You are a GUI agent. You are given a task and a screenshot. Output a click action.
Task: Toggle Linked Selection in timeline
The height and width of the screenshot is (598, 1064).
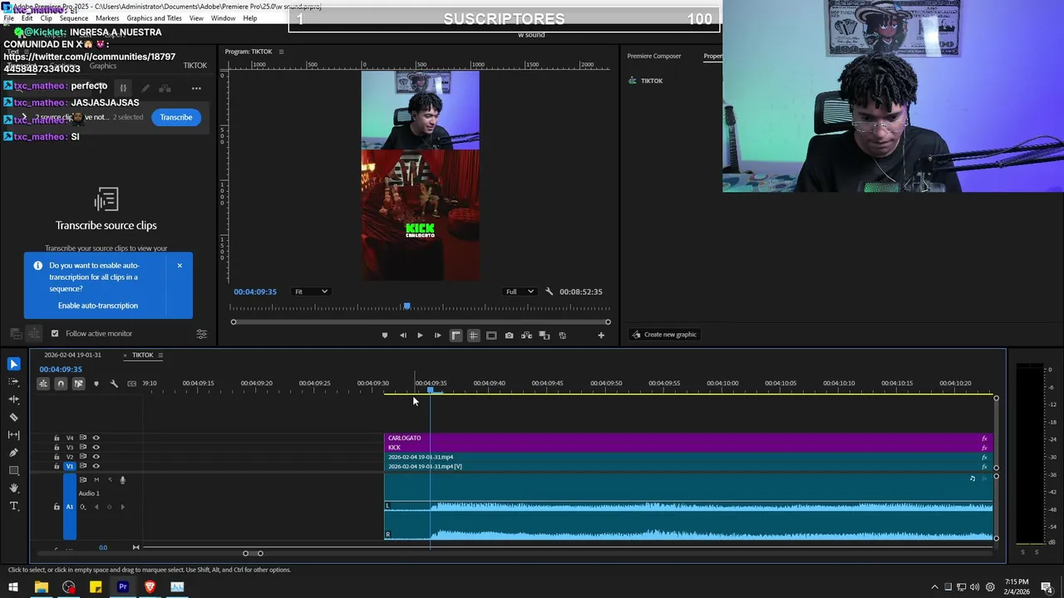click(78, 384)
